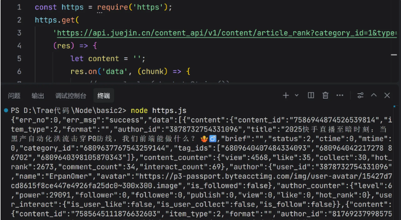Switch to the 输出 tab
Image resolution: width=401 pixels, height=220 pixels.
pyautogui.click(x=38, y=96)
